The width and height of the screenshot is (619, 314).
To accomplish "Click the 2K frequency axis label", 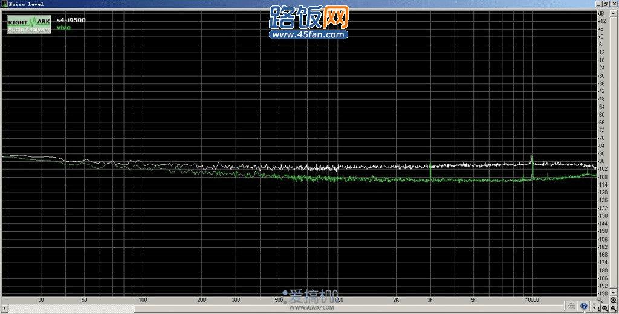I will tap(395, 300).
